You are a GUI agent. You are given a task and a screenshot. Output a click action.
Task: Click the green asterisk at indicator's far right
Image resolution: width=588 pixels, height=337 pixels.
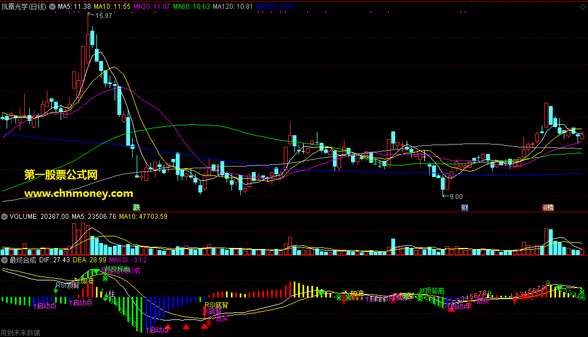tap(581, 291)
